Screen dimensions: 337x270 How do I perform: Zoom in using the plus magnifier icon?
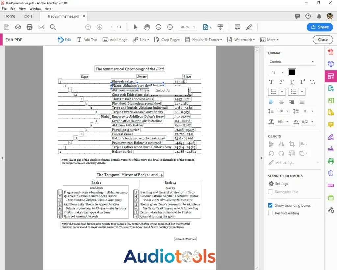tap(170, 27)
